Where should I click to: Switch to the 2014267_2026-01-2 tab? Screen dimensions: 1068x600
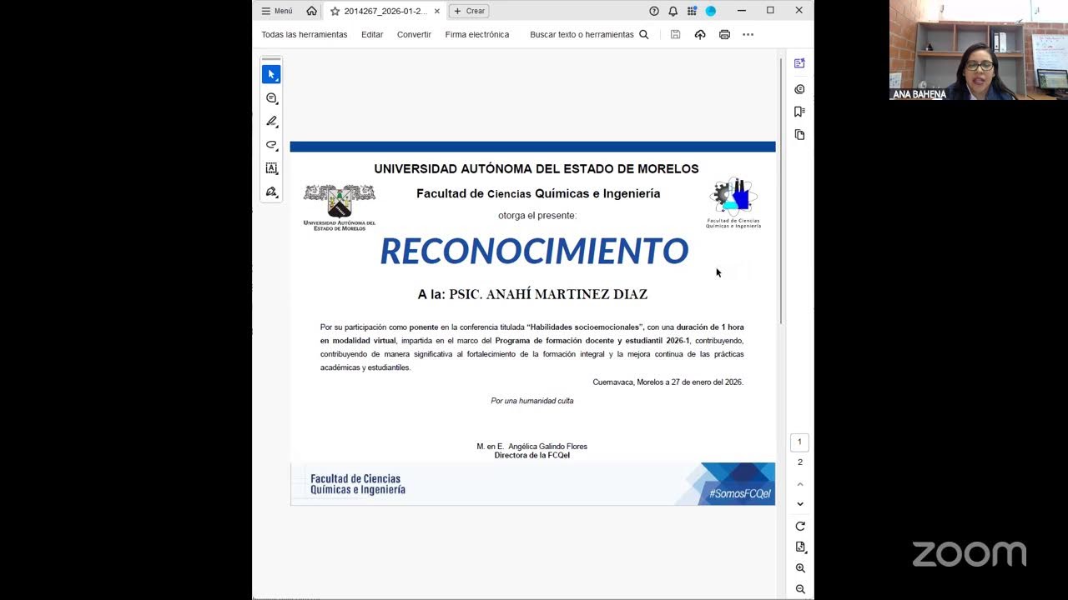385,11
